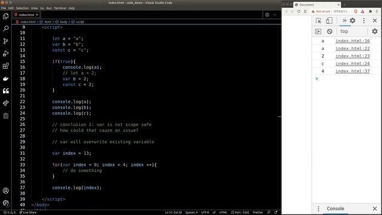
Task: Open the Docker view in activity bar
Action: [5, 78]
